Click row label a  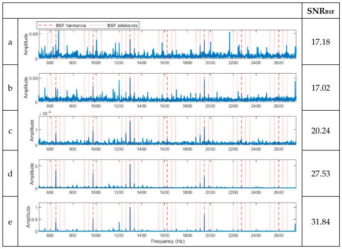click(x=10, y=42)
